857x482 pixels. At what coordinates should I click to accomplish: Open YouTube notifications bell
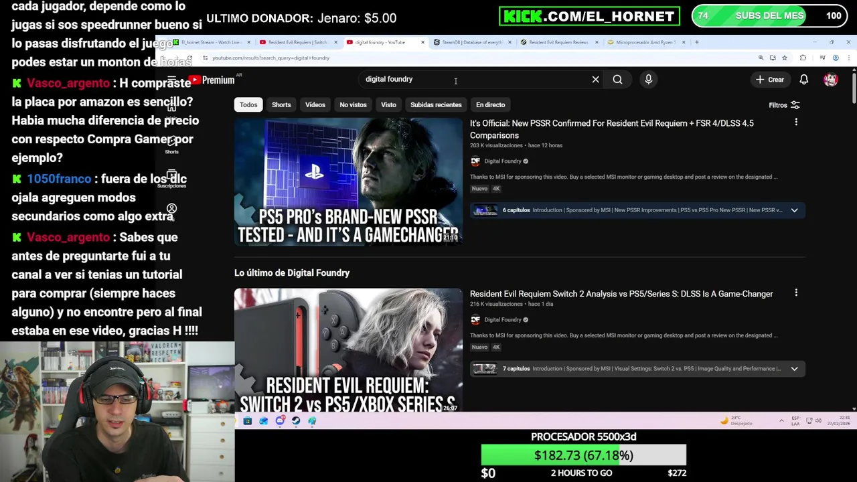point(804,80)
